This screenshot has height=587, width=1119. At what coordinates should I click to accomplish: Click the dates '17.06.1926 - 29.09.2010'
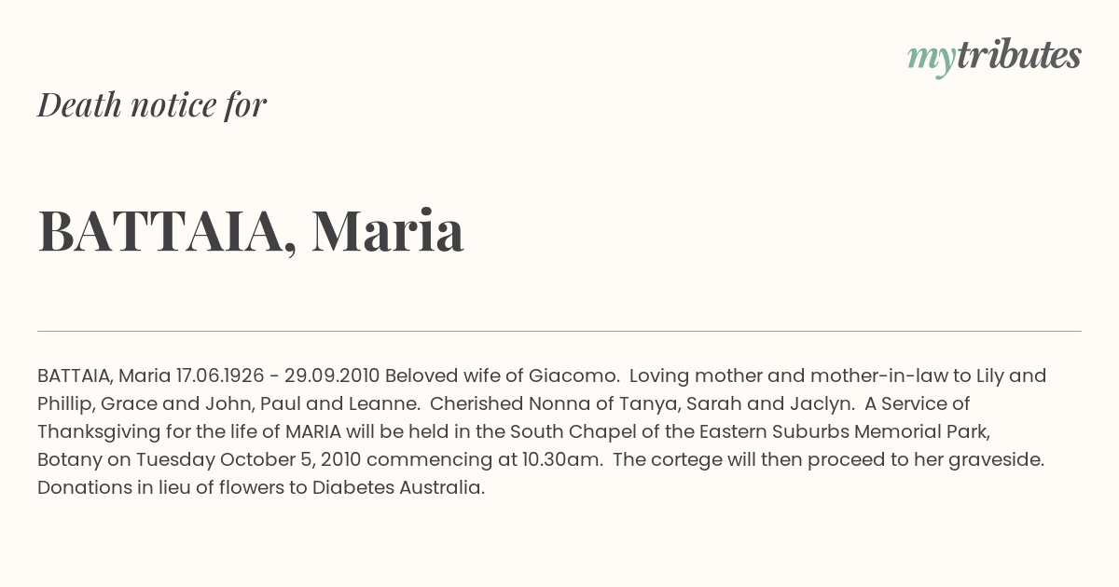(x=278, y=375)
